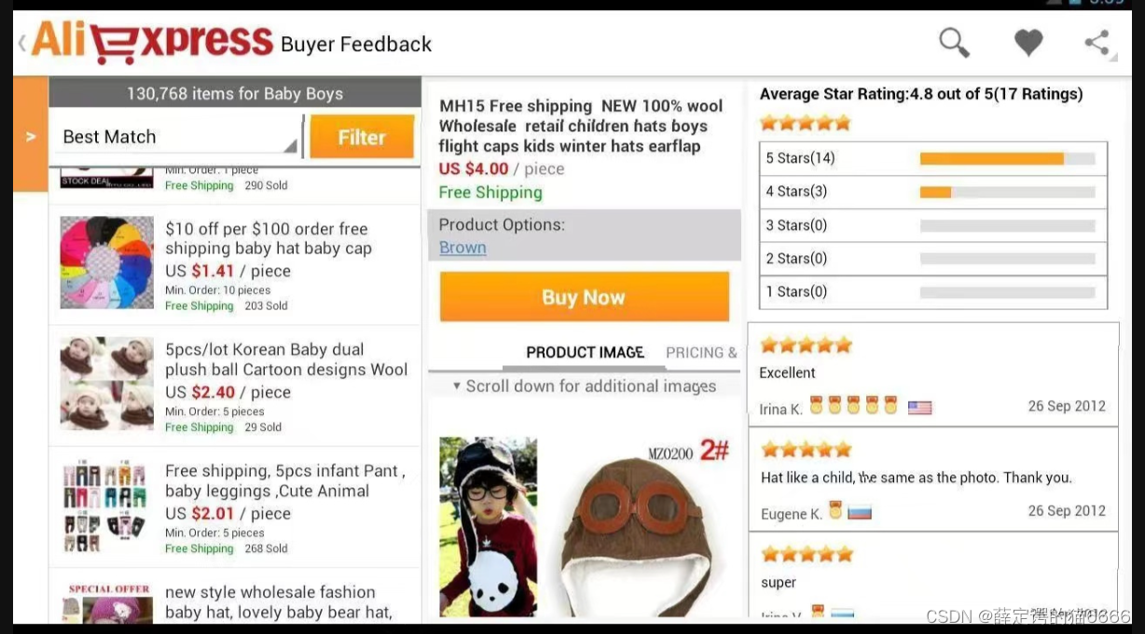Viewport: 1145px width, 634px height.
Task: Open the share icon
Action: 1097,43
